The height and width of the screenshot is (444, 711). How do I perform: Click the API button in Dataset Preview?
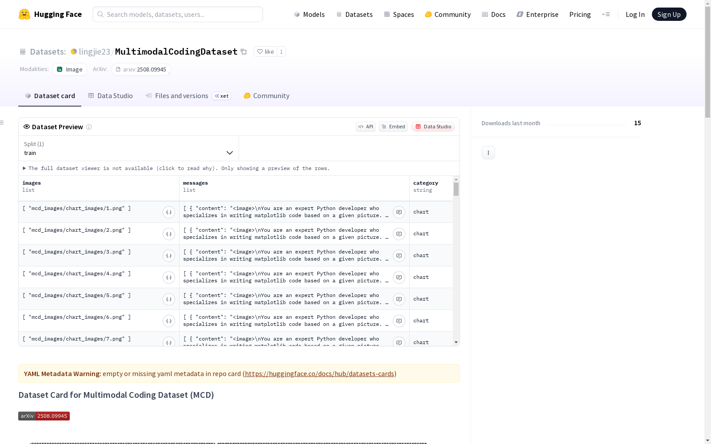366,127
